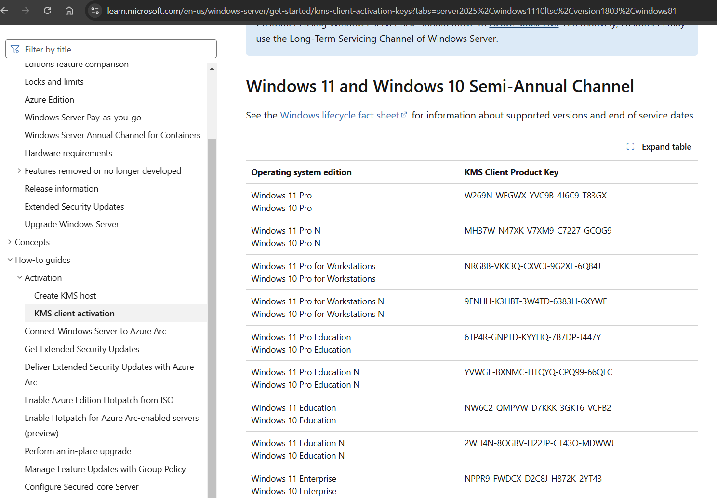Screen dimensions: 717x498
Task: Focus the Filter by title field
Action: point(111,49)
